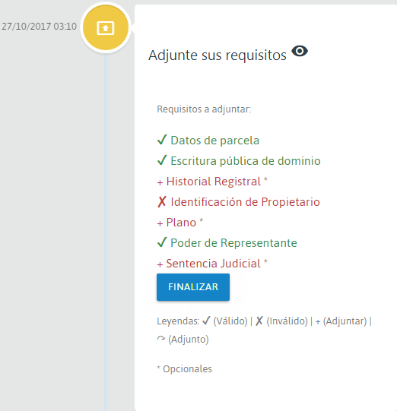Attach the Historial Registral document
Viewport: 397px width, 411px height.
pos(214,182)
